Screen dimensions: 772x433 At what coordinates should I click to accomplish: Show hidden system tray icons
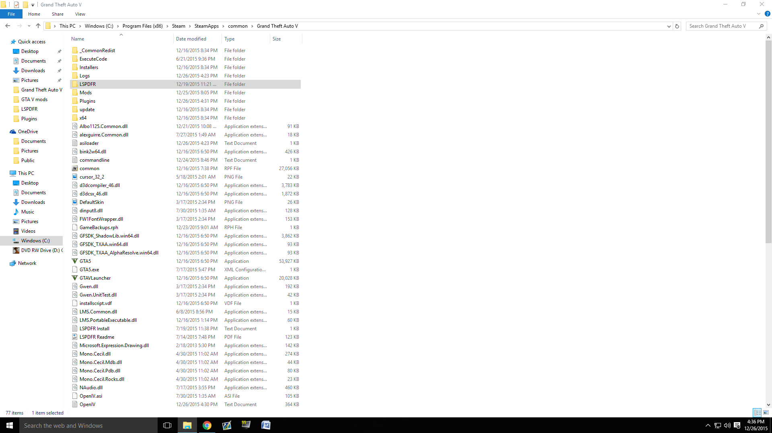[708, 425]
